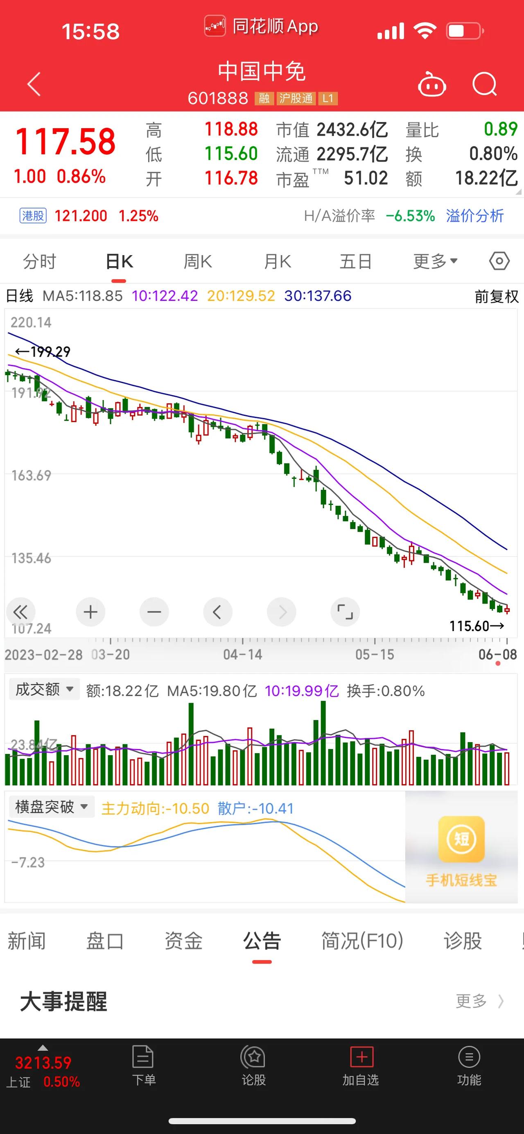Open the 资金 tab
The width and height of the screenshot is (524, 1134).
(183, 941)
